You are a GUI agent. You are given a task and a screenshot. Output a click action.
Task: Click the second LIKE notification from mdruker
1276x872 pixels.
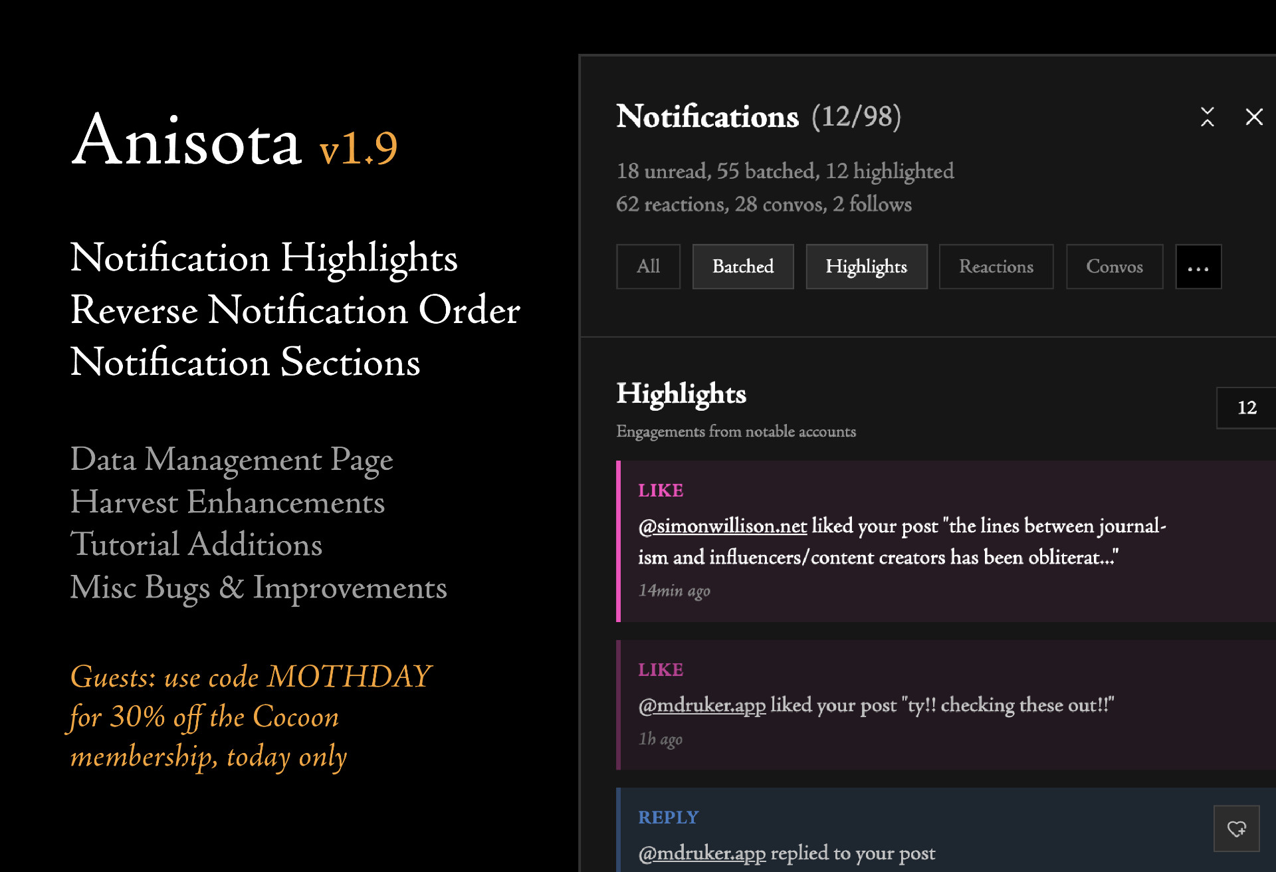pos(997,738)
